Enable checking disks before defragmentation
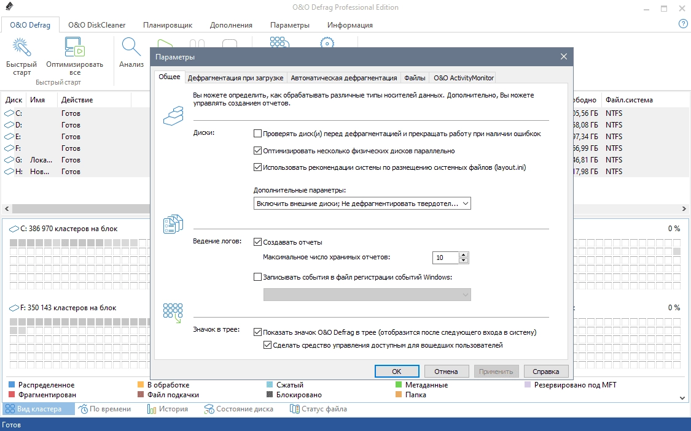 (x=258, y=134)
